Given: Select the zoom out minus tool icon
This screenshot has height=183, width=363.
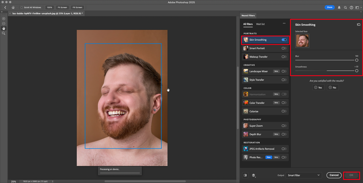Looking at the screenshot, I should (4, 24).
